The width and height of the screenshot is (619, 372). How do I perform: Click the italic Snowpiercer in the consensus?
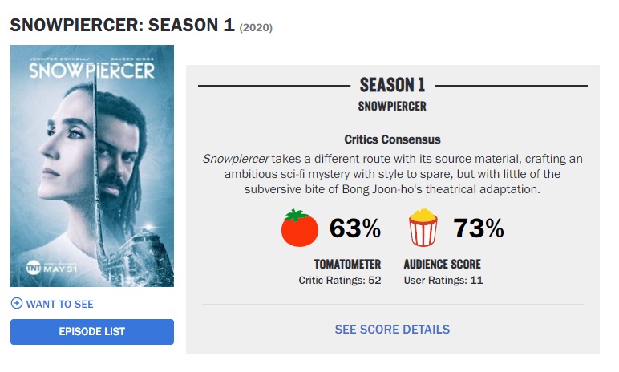tap(236, 159)
